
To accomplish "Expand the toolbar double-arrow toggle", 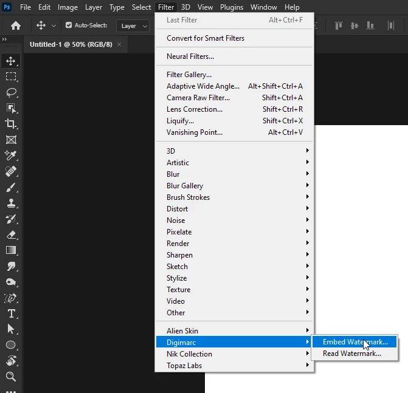I will (x=4, y=39).
